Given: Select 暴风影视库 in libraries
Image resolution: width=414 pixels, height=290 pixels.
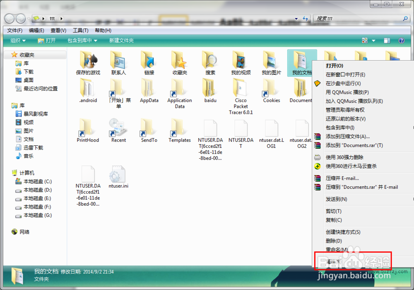Looking at the screenshot, I should point(32,114).
